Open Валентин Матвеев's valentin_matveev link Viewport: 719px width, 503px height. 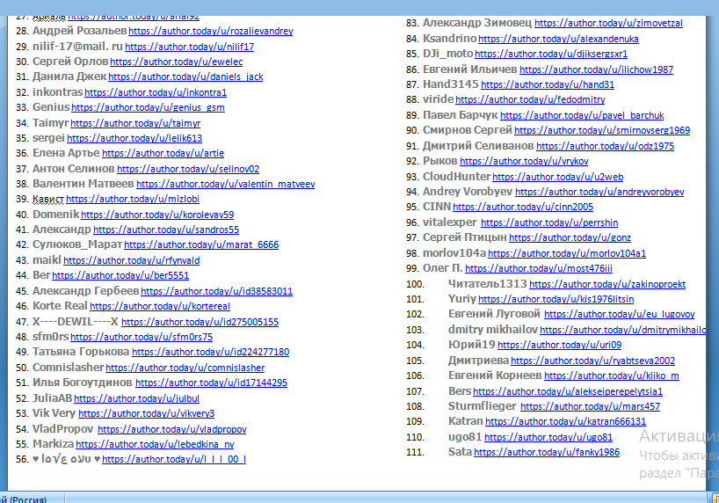[x=225, y=185]
